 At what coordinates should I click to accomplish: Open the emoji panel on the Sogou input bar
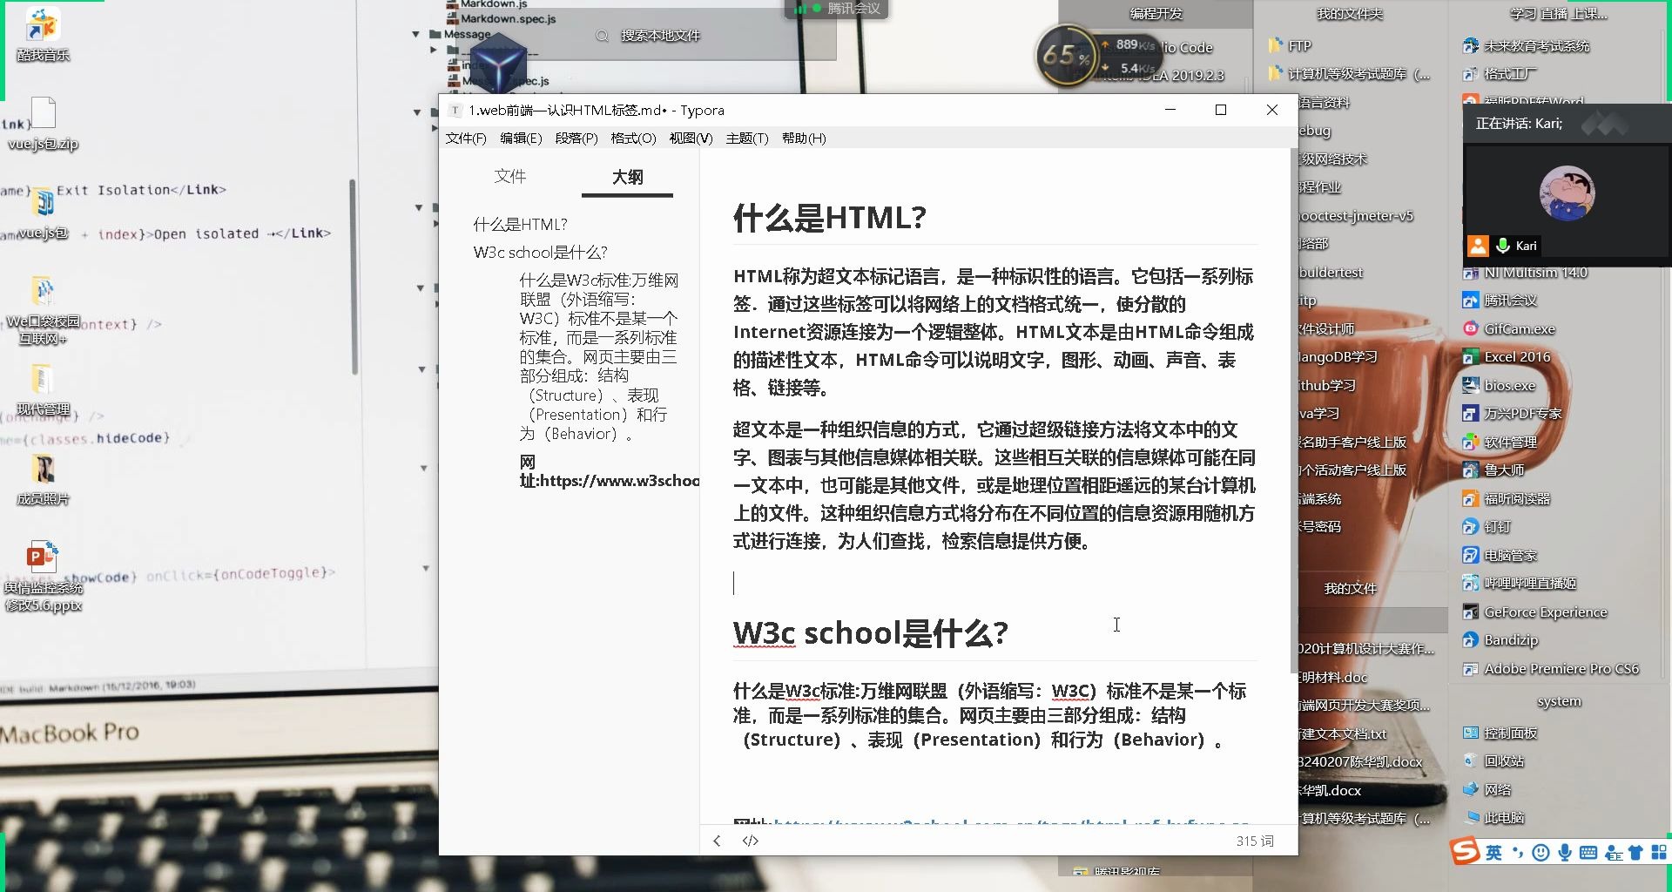point(1539,852)
